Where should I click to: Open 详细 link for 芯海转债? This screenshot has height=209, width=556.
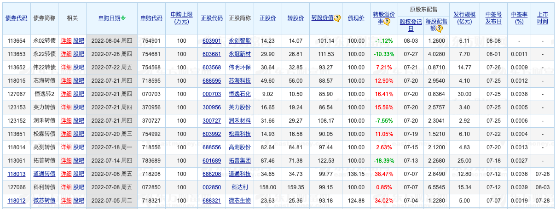66,81
